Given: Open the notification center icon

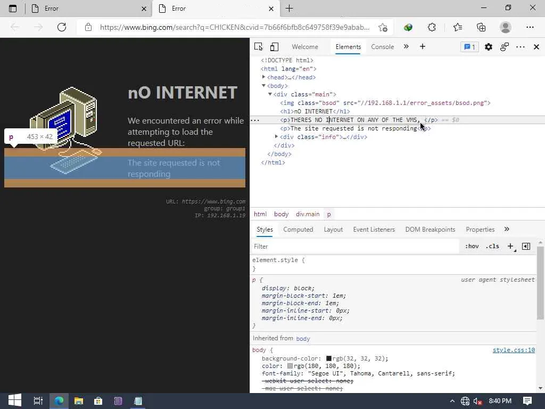Looking at the screenshot, I should point(527,401).
